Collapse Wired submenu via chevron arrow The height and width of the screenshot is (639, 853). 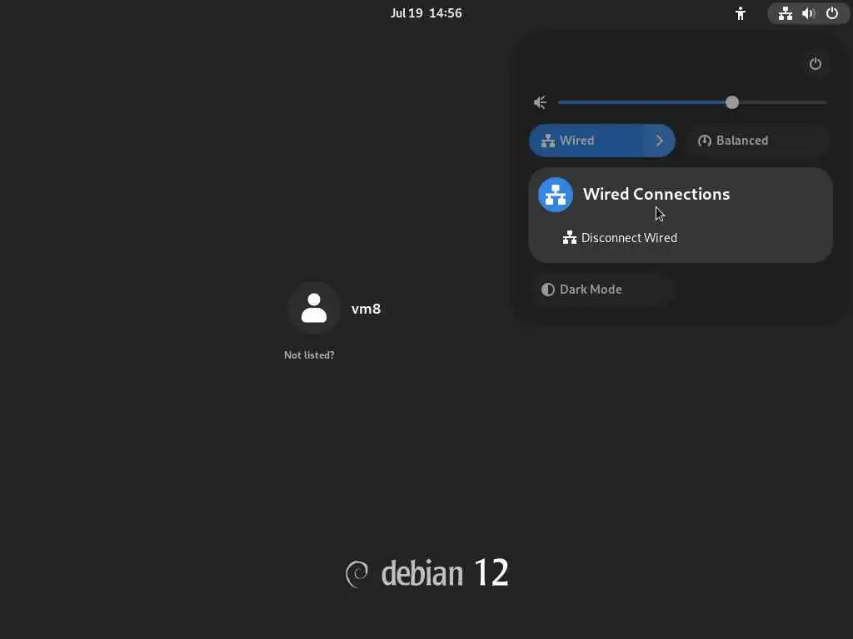click(x=660, y=141)
